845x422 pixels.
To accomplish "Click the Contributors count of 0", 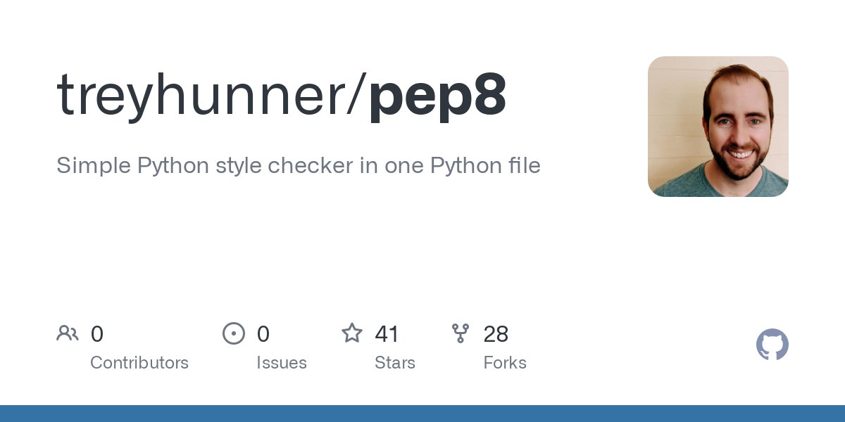I will tap(97, 334).
